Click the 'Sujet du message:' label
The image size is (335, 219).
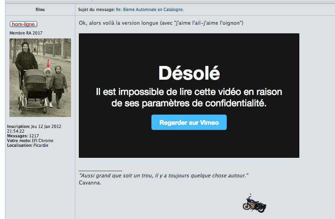coord(96,9)
